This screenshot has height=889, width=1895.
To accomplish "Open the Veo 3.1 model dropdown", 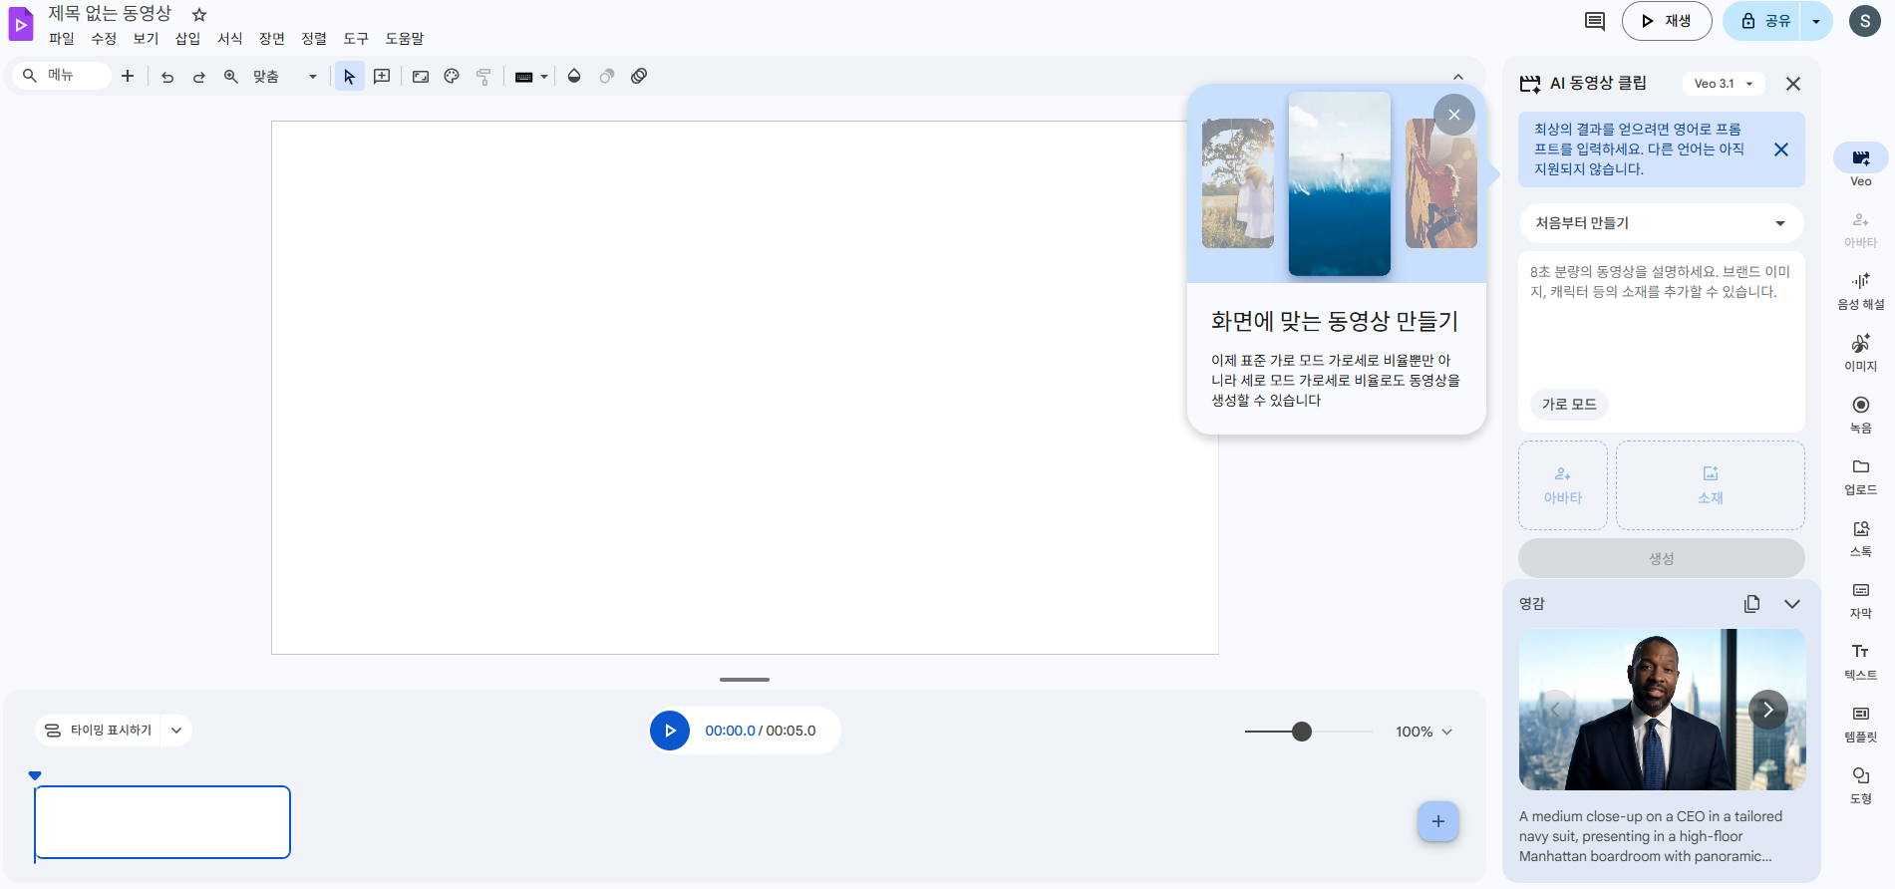I will [1724, 84].
